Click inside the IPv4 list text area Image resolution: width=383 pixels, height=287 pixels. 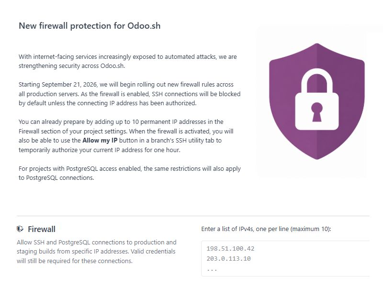[285, 258]
